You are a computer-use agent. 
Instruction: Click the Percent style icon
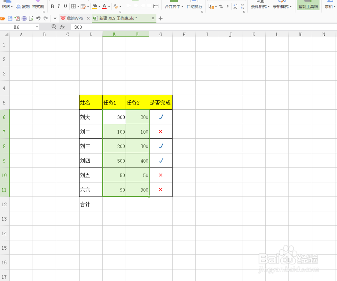221,6
